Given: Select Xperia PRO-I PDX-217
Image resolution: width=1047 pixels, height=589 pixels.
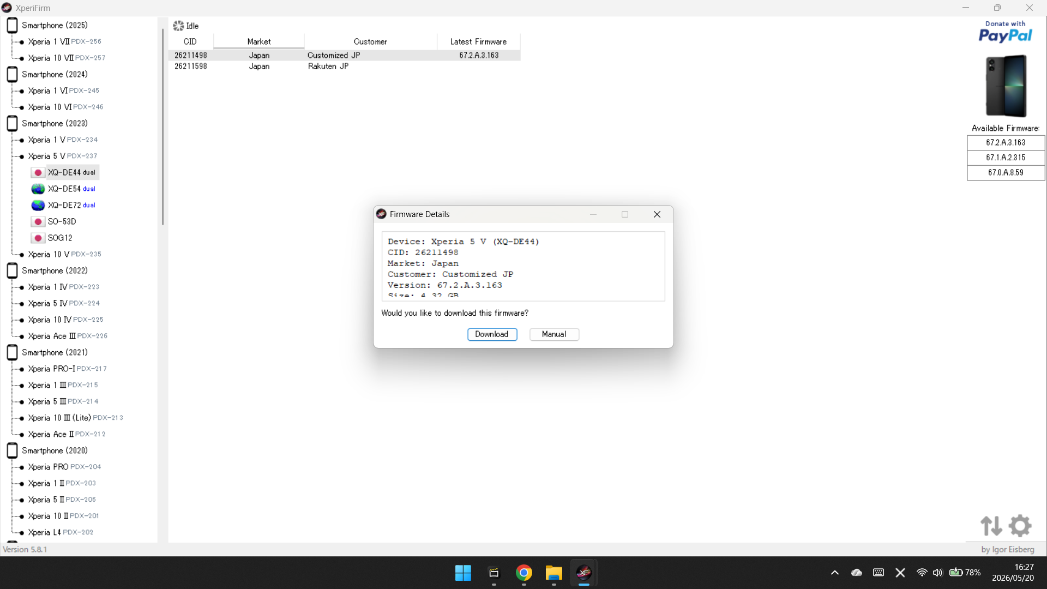Looking at the screenshot, I should (x=67, y=369).
